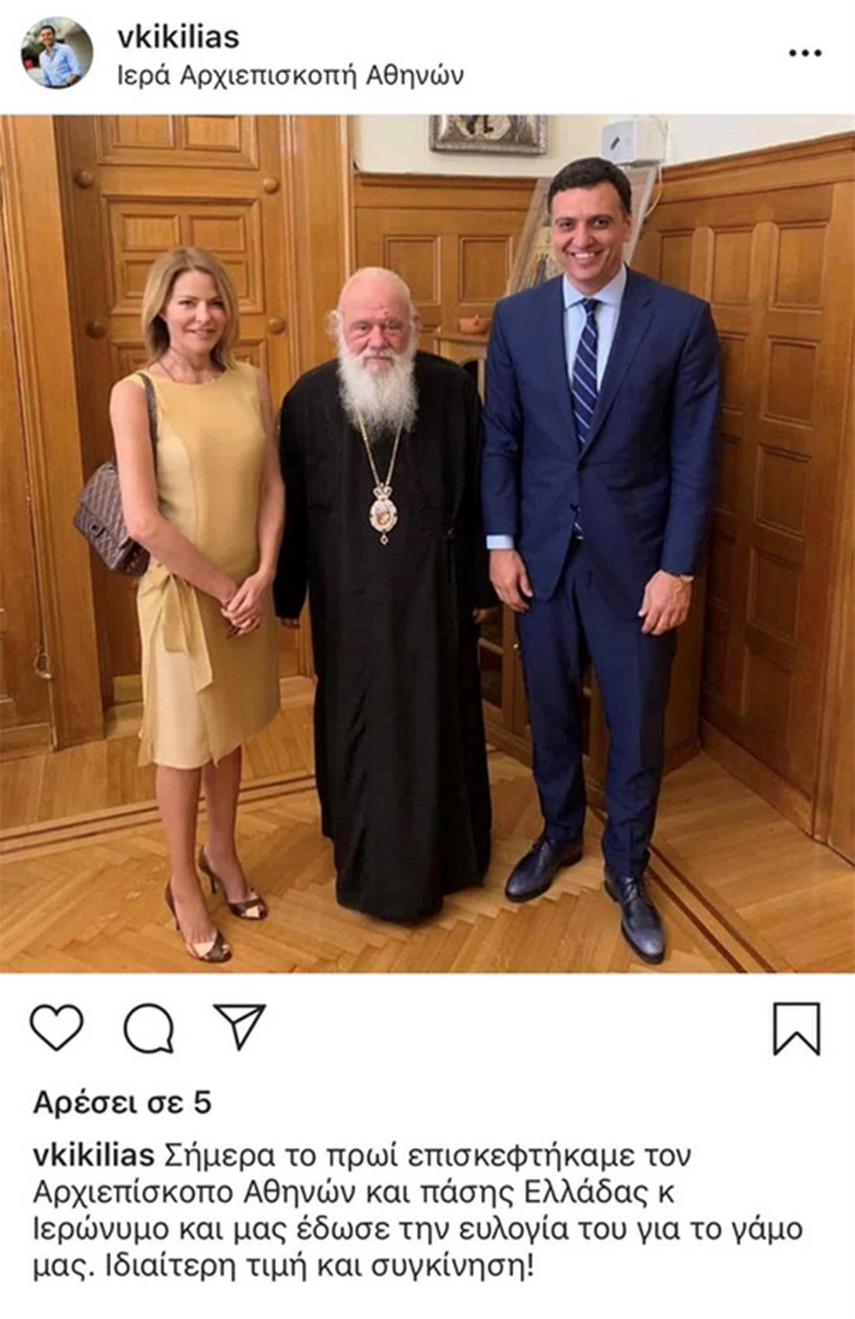Tap the vkikilias username in the caption
The width and height of the screenshot is (855, 1319).
94,1156
